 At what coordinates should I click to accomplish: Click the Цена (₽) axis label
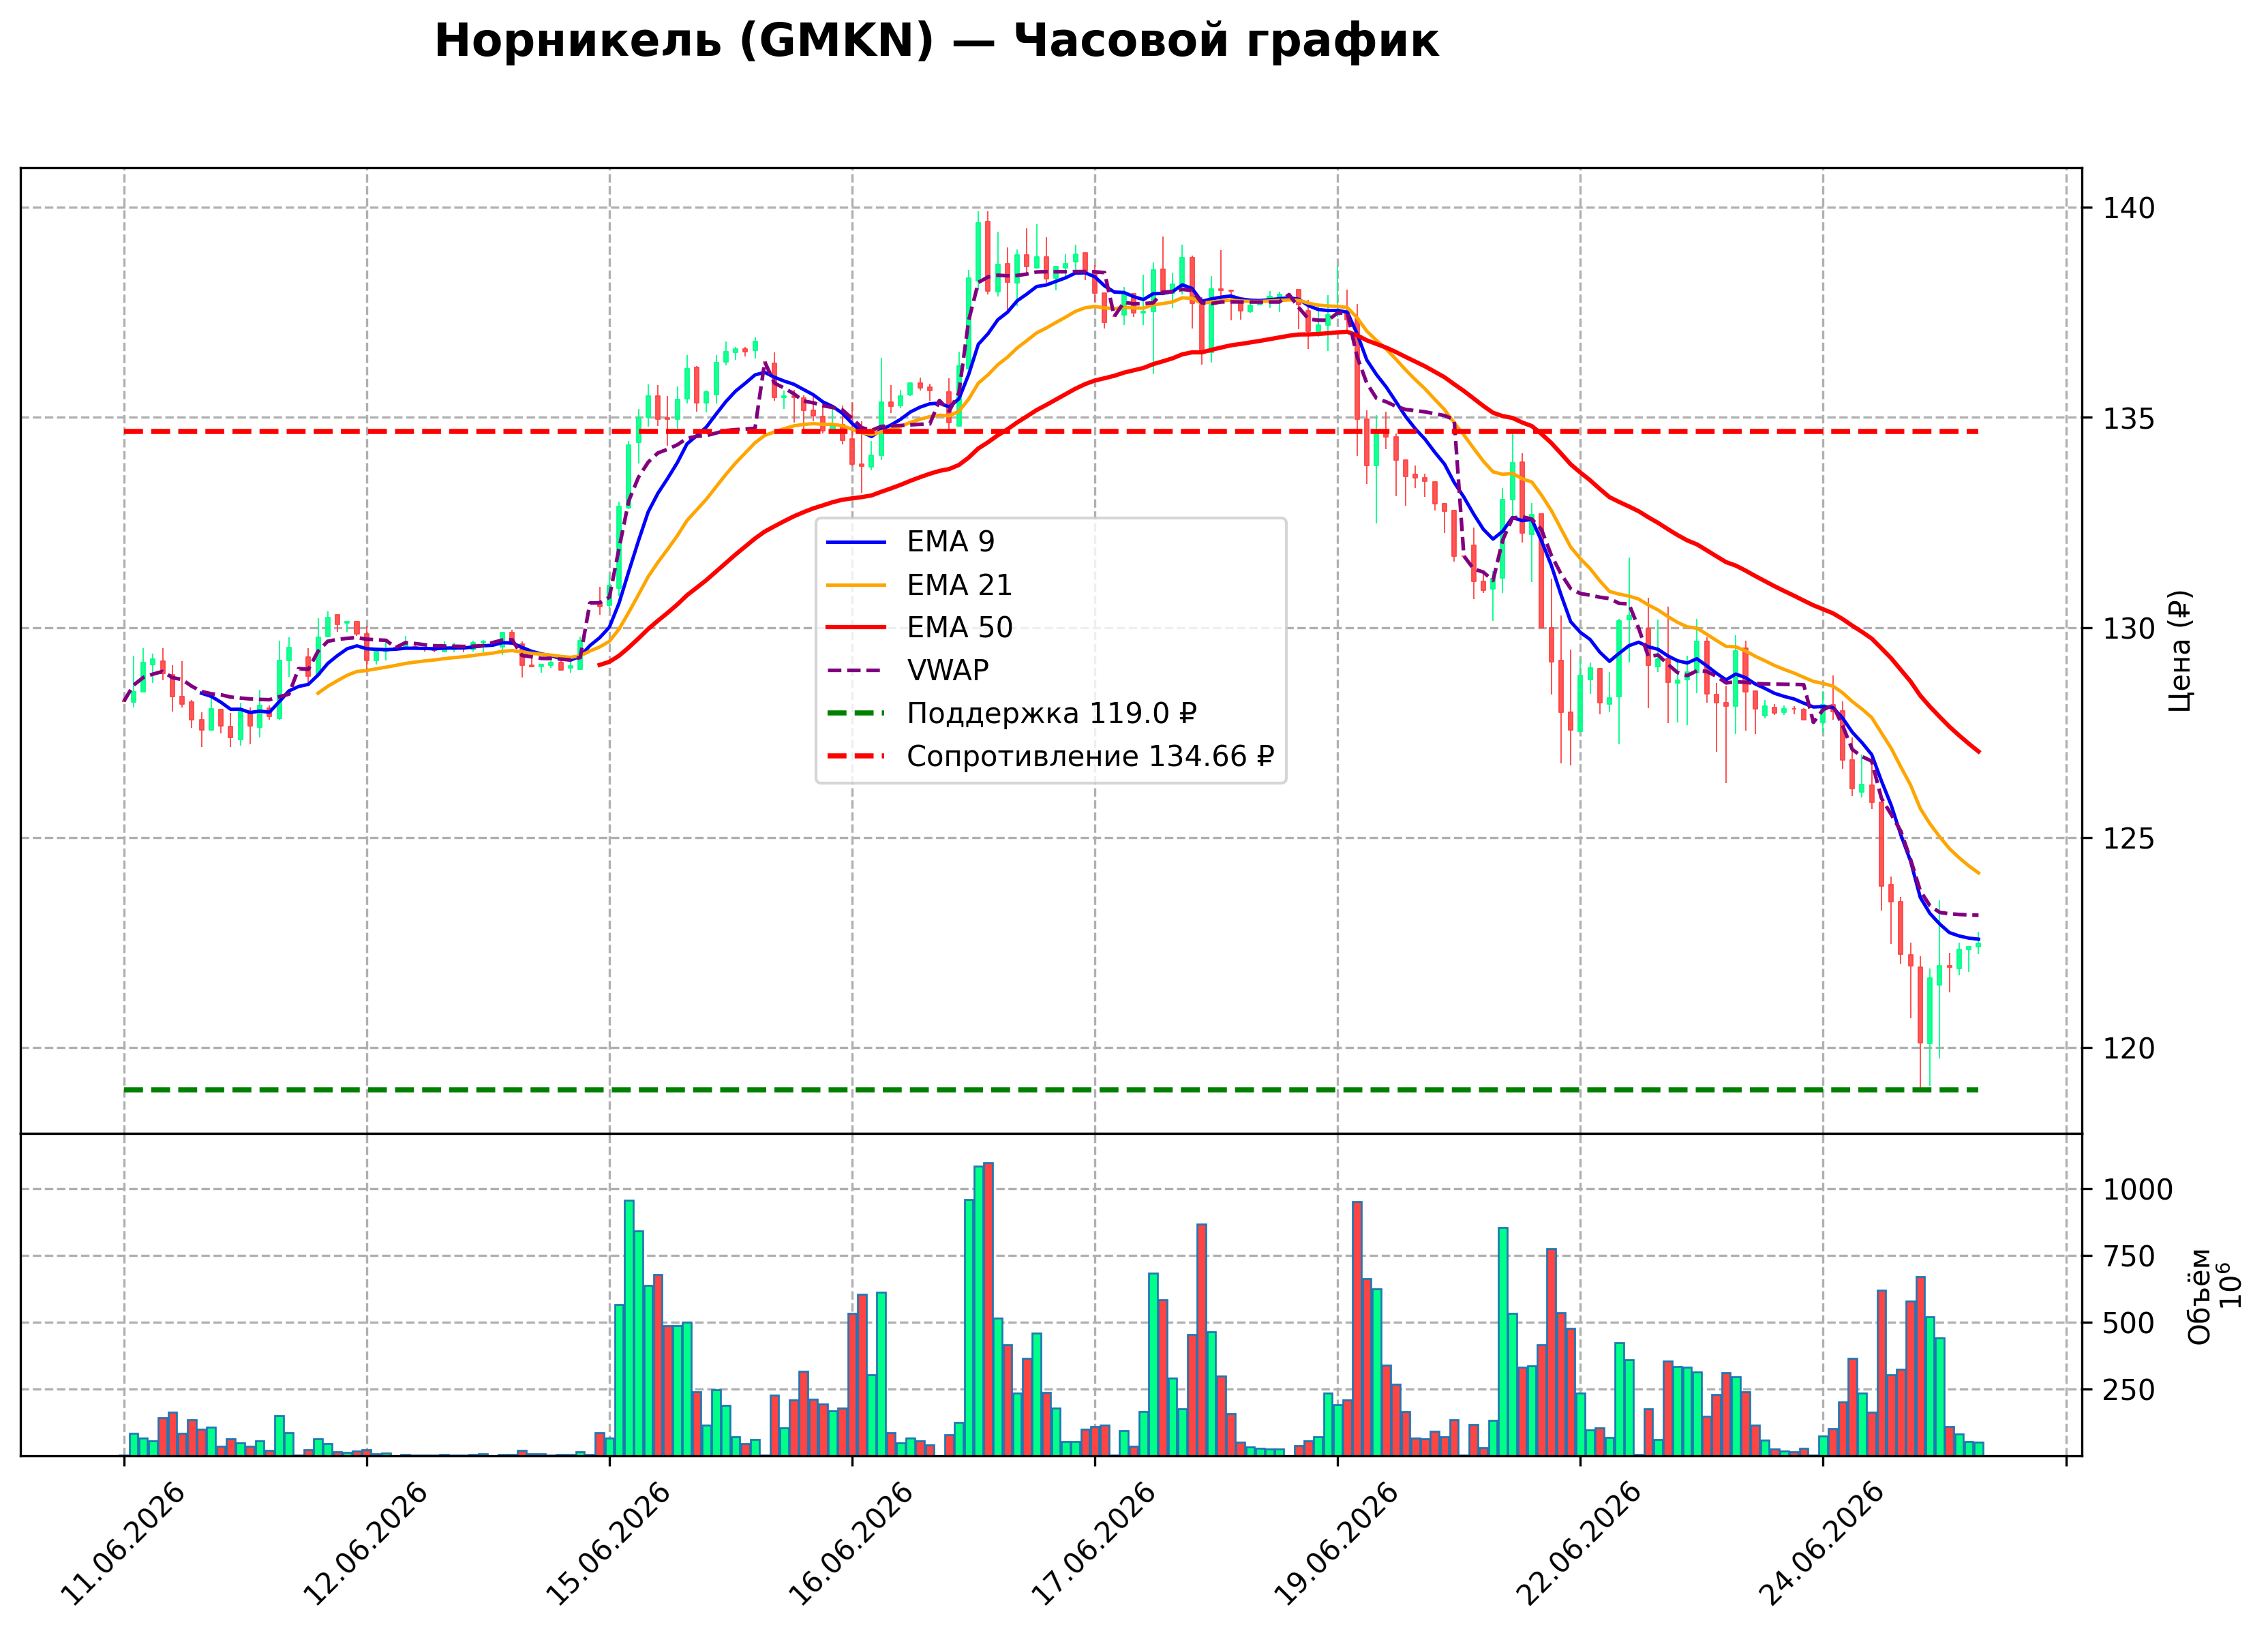coord(2180,651)
